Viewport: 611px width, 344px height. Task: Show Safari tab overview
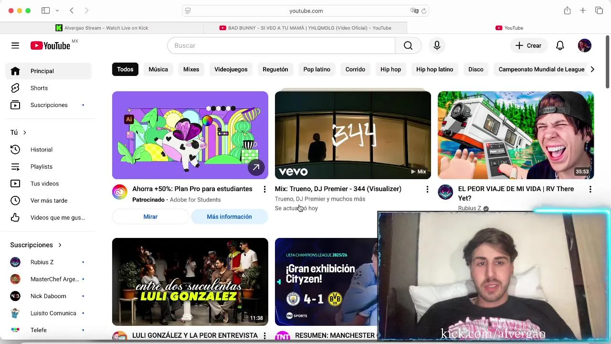coord(599,11)
